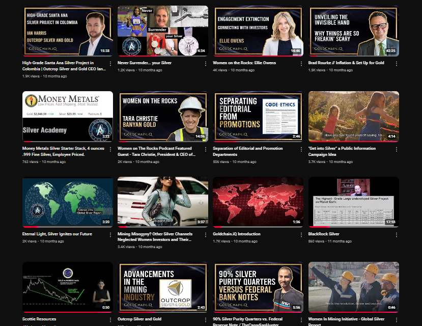The width and height of the screenshot is (422, 326).
Task: Open title link Never Surrender... your Silver
Action: tap(145, 63)
